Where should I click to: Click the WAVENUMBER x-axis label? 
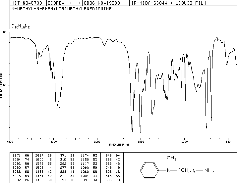[x=118, y=145]
